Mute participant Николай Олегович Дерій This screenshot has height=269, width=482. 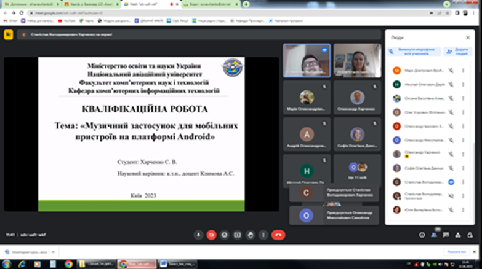point(451,84)
